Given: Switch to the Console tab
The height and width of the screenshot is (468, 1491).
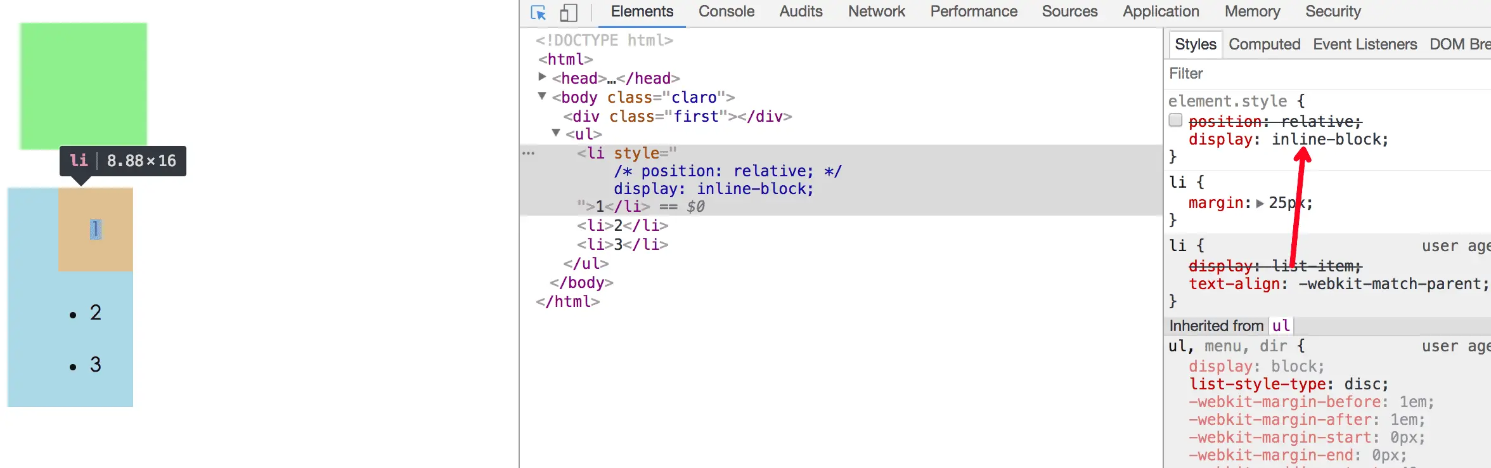Looking at the screenshot, I should tap(726, 11).
